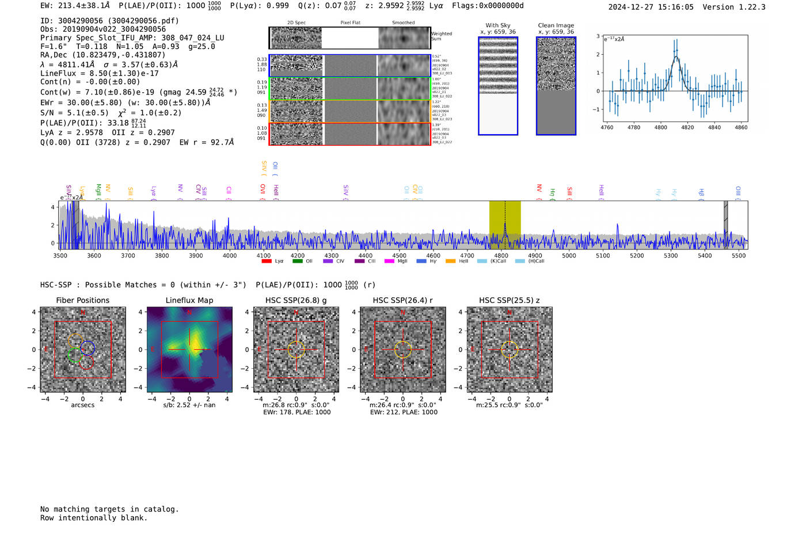Click the orange HeII legend swatch
The width and height of the screenshot is (806, 549).
point(450,261)
